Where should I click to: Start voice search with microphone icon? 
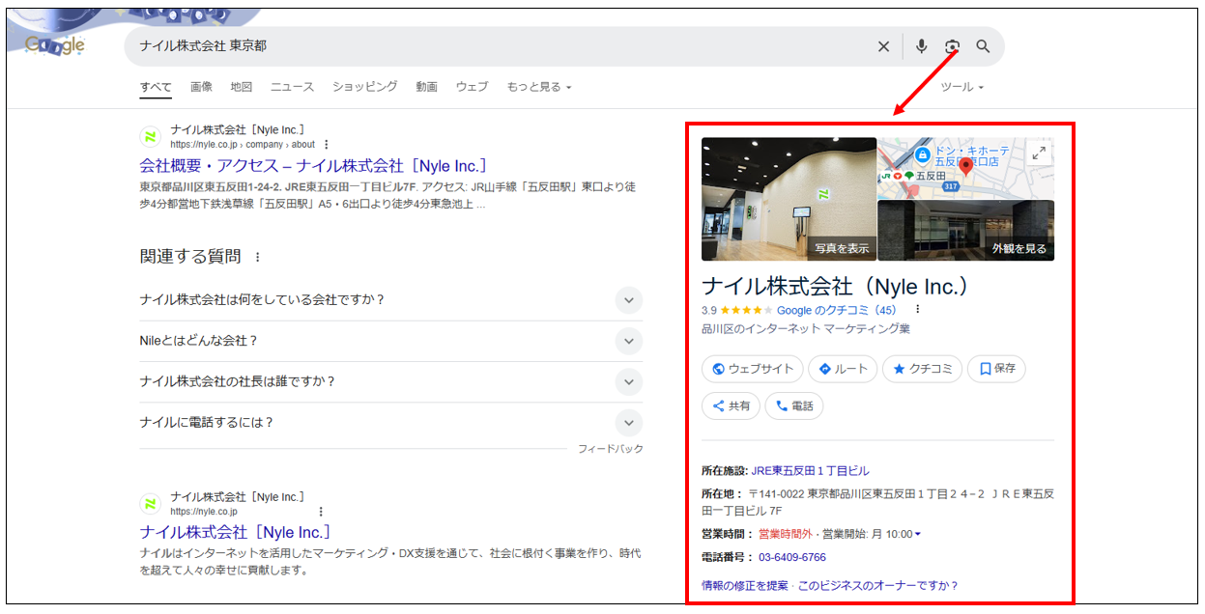click(x=922, y=46)
